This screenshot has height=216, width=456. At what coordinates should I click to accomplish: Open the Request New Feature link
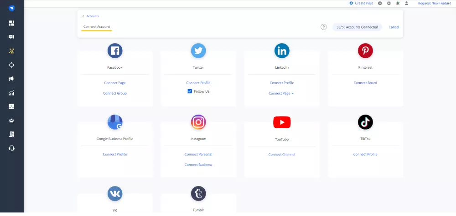pyautogui.click(x=435, y=3)
